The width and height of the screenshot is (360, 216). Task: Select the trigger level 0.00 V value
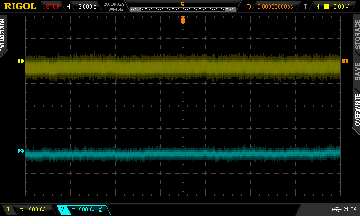pyautogui.click(x=341, y=7)
